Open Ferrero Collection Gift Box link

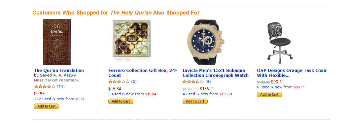tap(143, 73)
